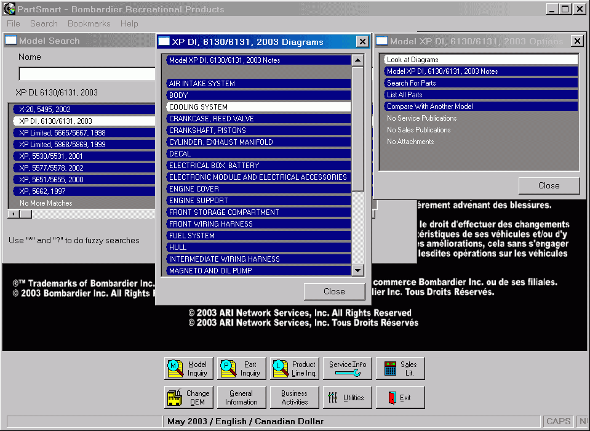Screen dimensions: 590x431
Task: Close Diagrams dialog using title bar X
Action: click(x=362, y=41)
